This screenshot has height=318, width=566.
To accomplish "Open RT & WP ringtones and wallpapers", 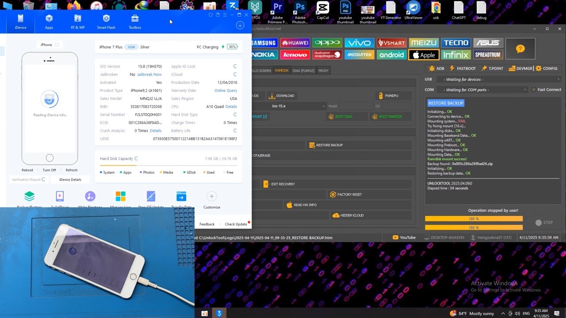I will [77, 22].
